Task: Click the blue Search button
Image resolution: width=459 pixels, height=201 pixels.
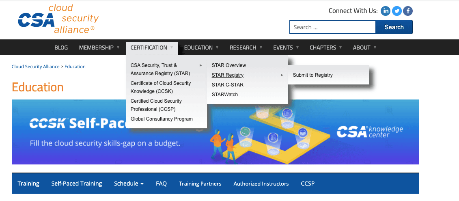Action: click(394, 27)
